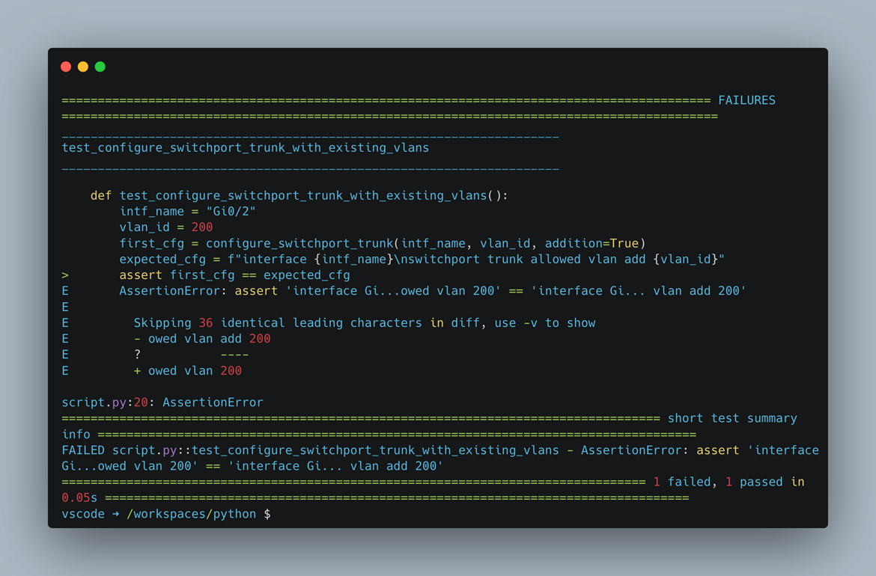Click the 'def test_configure_switchport_trunk_with_existing_vlans():' line
Screen dimensions: 876x576
tap(299, 196)
